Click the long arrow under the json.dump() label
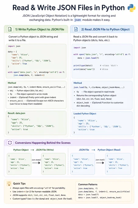 coord(36,163)
